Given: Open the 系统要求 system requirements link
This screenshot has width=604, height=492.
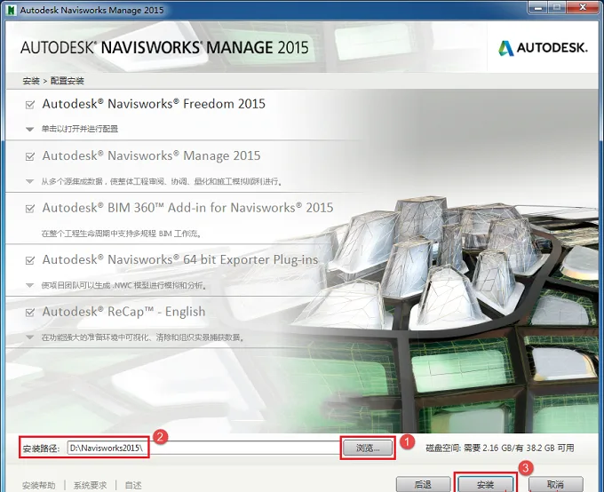Looking at the screenshot, I should 90,486.
